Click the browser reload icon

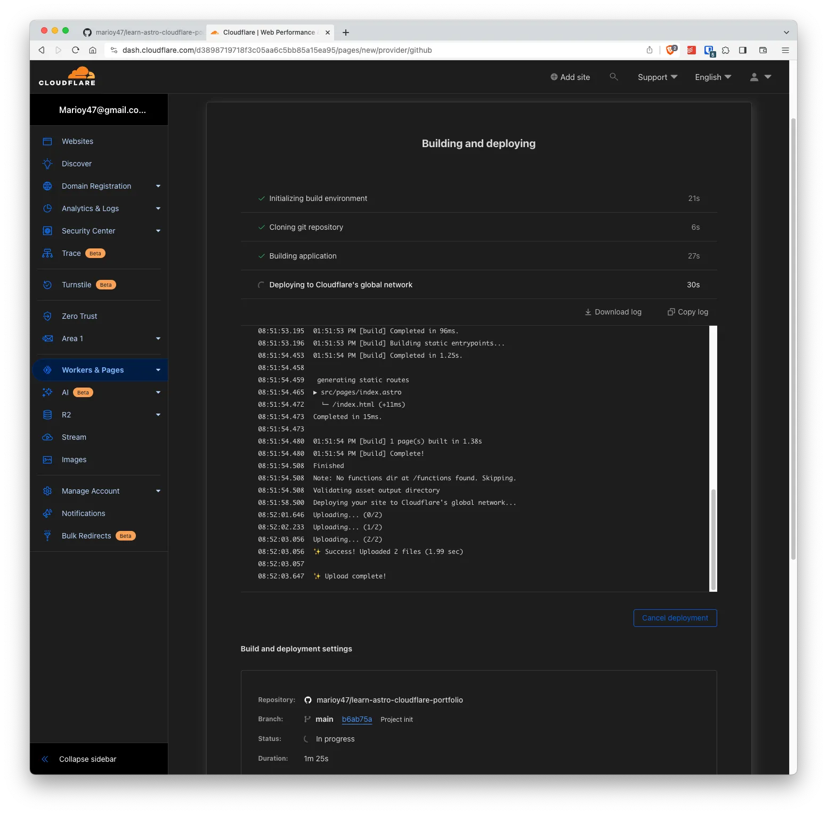76,50
